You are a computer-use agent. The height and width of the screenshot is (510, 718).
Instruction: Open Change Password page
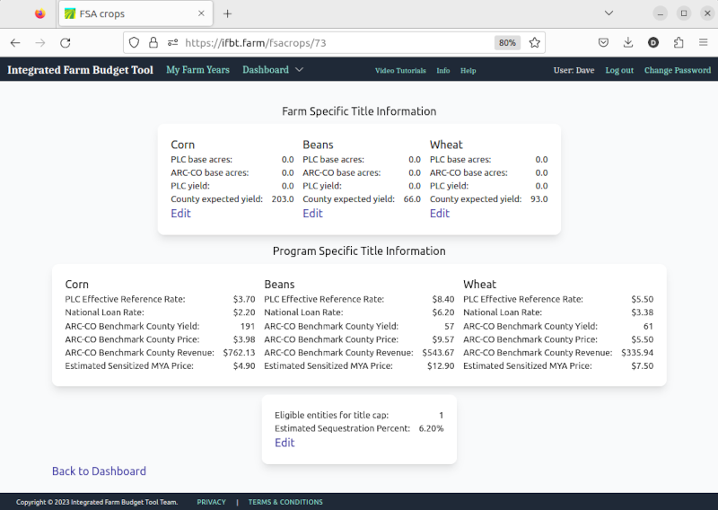(678, 70)
